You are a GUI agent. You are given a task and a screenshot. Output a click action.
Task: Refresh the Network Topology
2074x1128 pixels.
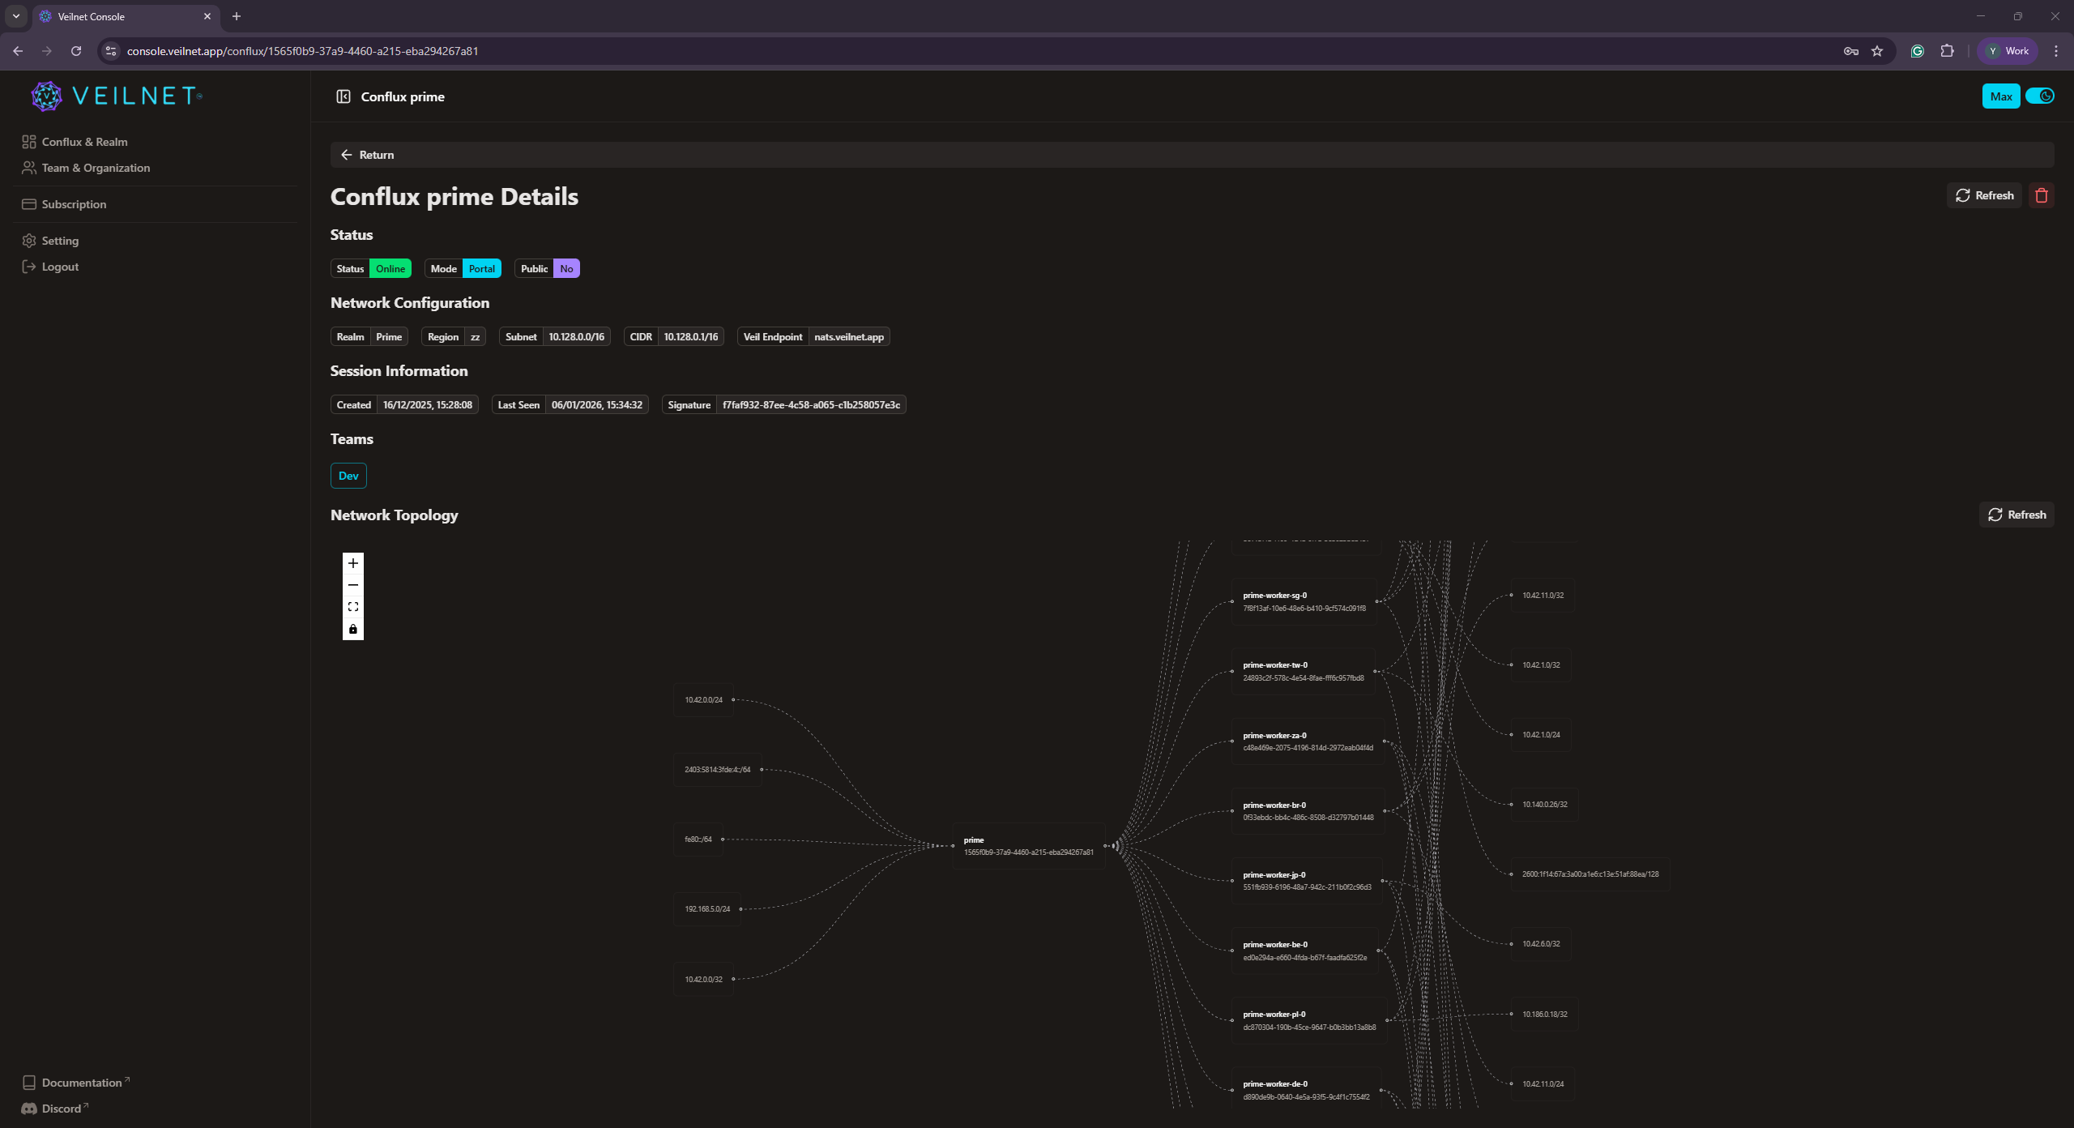[2016, 514]
